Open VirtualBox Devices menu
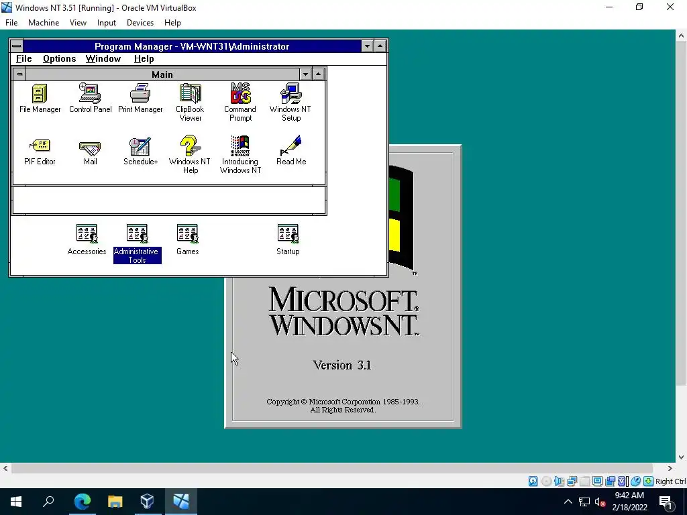Image resolution: width=687 pixels, height=515 pixels. pos(140,23)
